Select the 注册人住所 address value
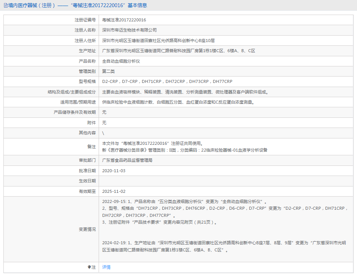 pos(158,41)
